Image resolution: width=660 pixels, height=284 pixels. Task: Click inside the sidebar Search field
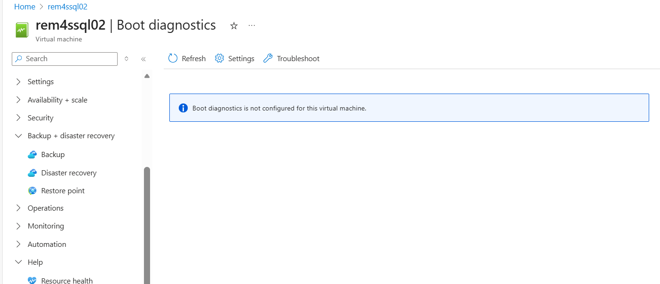click(x=64, y=59)
